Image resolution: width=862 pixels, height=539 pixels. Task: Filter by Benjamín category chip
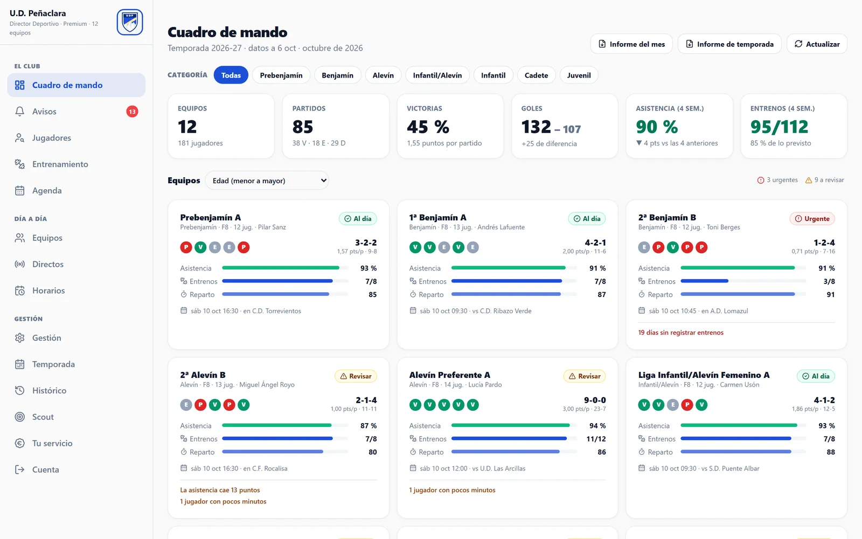point(338,75)
